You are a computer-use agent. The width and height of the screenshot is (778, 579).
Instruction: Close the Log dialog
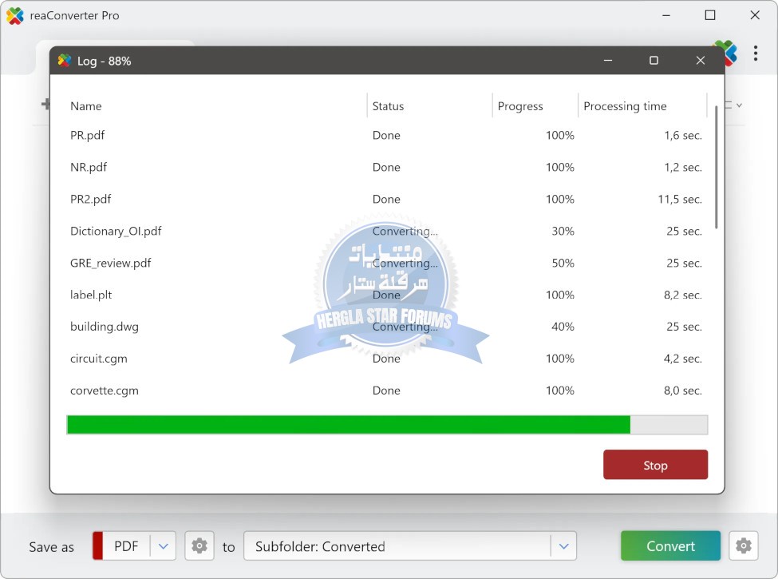pos(700,61)
